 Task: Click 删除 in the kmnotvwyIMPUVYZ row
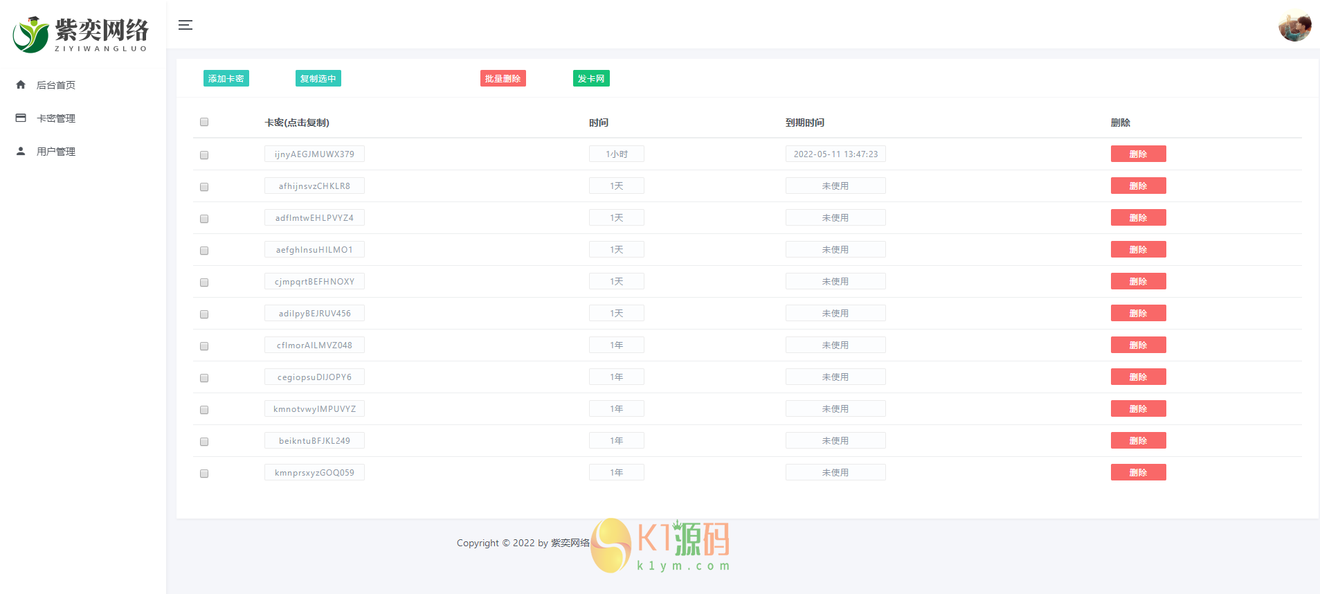click(x=1138, y=408)
